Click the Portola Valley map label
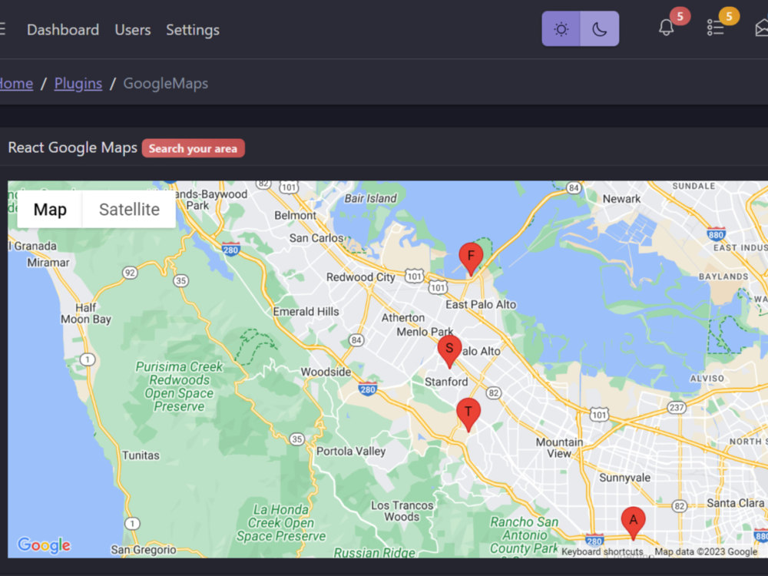Viewport: 768px width, 576px height. (351, 451)
